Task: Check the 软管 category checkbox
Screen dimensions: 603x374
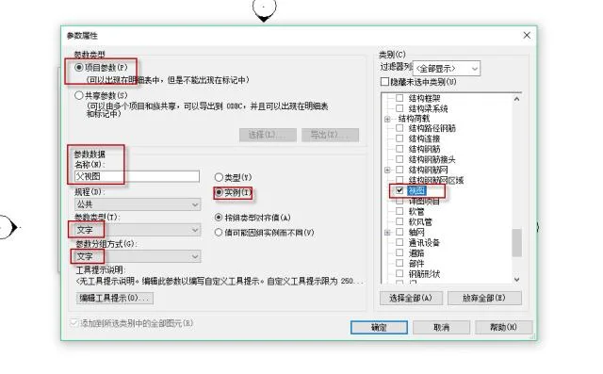Action: coord(399,211)
